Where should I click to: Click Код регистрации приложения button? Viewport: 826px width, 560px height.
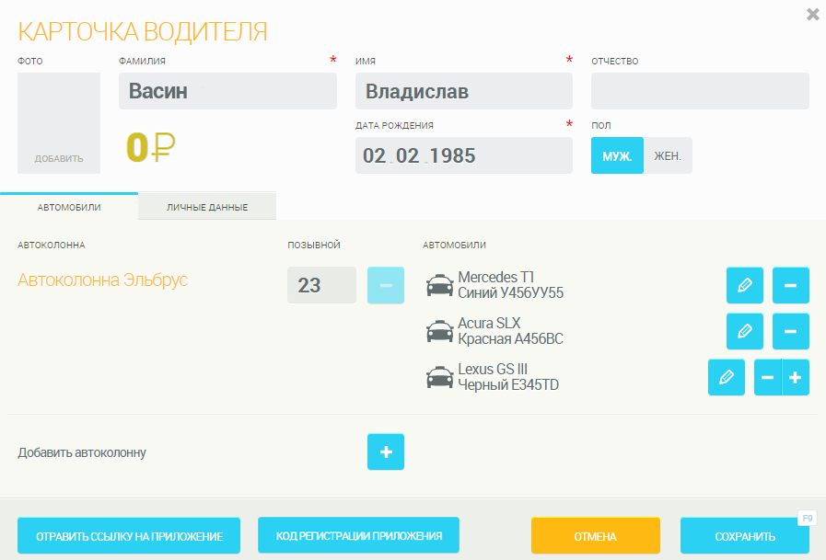pyautogui.click(x=358, y=535)
